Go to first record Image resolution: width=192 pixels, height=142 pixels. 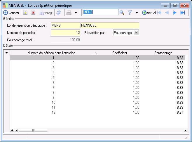pos(159,13)
